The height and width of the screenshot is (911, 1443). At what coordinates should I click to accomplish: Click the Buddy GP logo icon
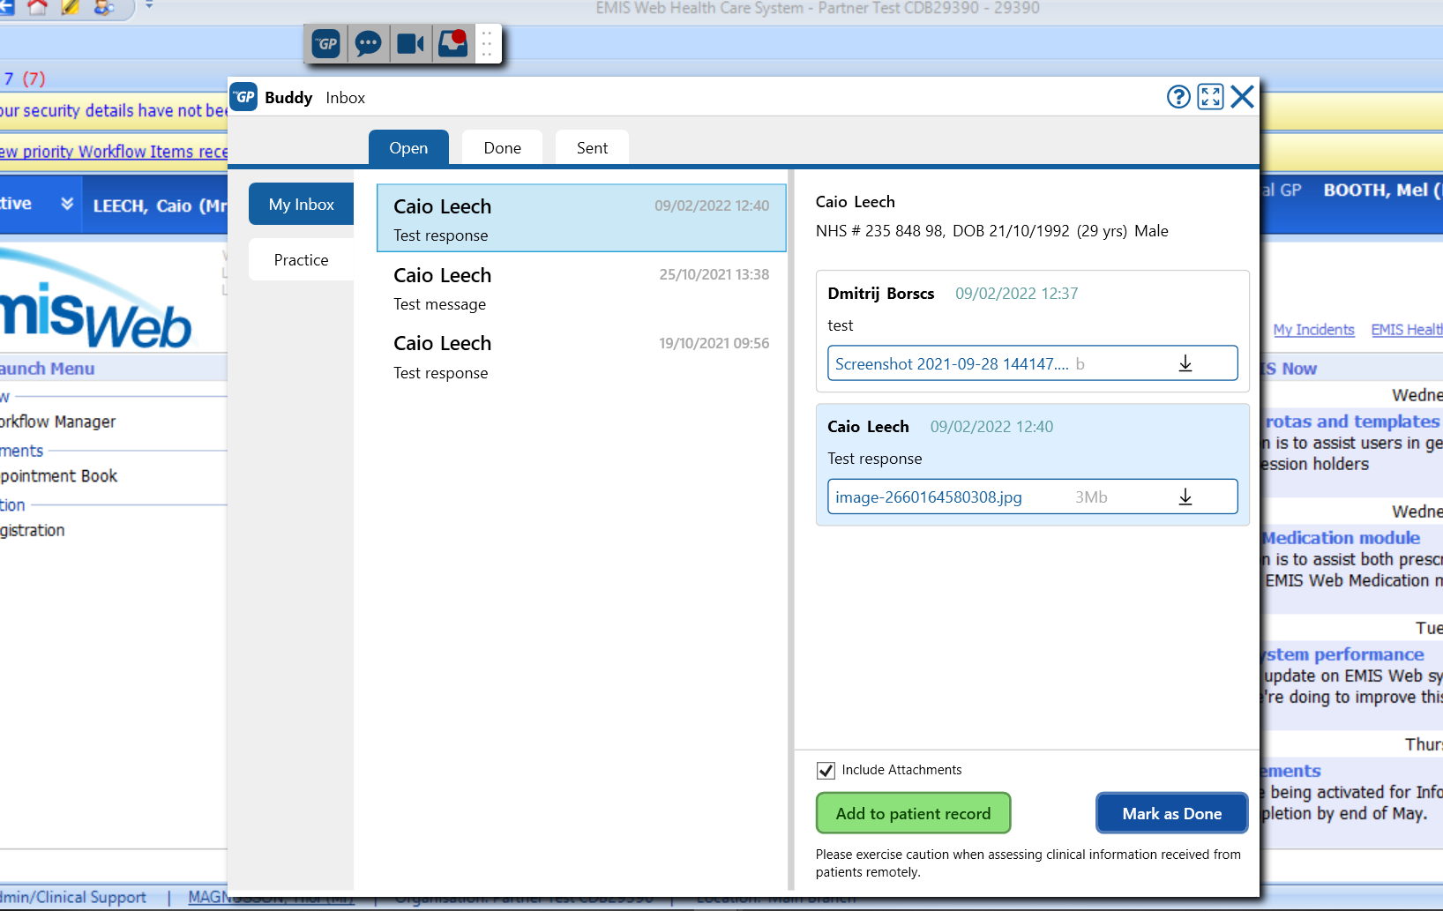tap(243, 97)
